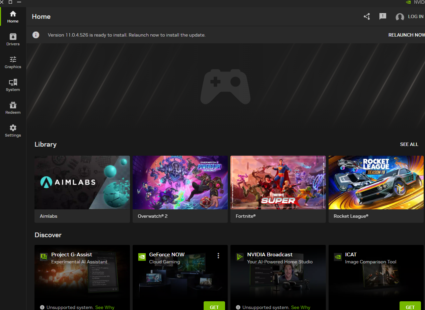Click the "Your AI-Powered Home Studio" subtitle
This screenshot has height=310, width=425.
(280, 262)
